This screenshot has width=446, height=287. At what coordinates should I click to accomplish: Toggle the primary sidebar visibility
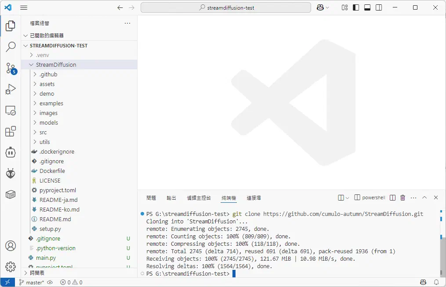tap(356, 7)
